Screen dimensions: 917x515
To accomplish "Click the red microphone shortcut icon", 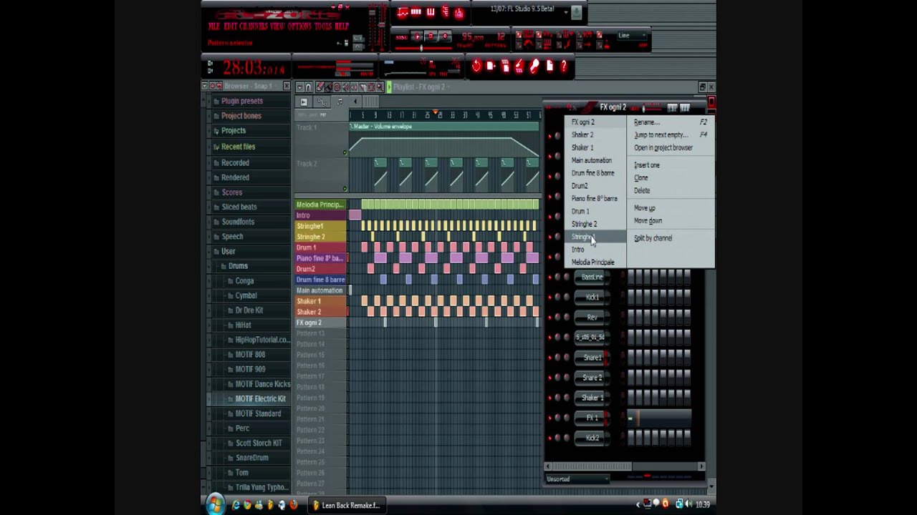I will 534,67.
